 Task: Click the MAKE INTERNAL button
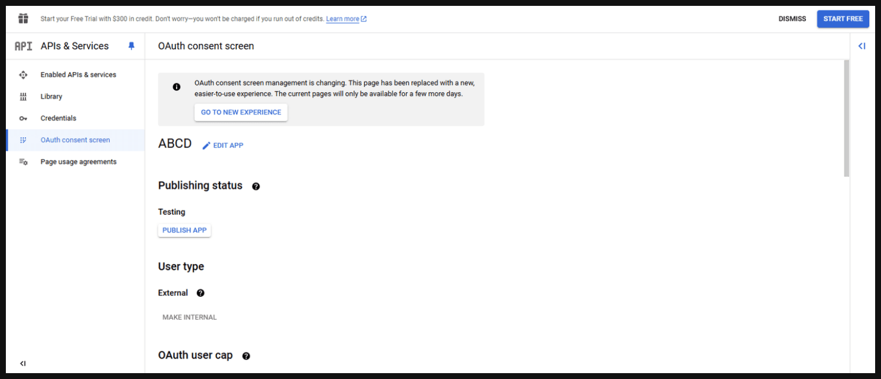coord(190,317)
